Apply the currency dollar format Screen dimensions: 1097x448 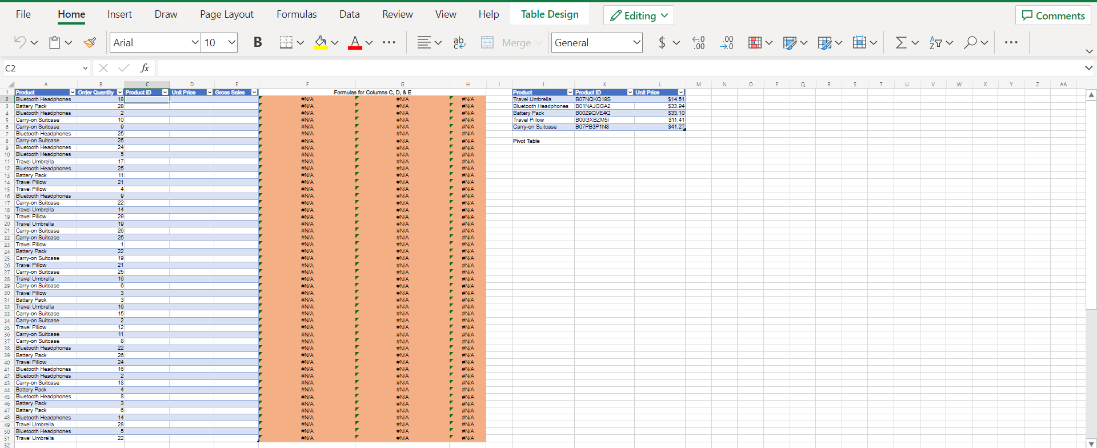(662, 42)
